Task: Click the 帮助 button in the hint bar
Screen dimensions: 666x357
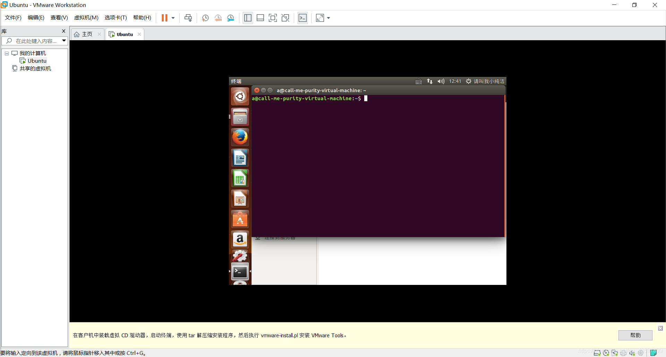Action: (x=635, y=335)
